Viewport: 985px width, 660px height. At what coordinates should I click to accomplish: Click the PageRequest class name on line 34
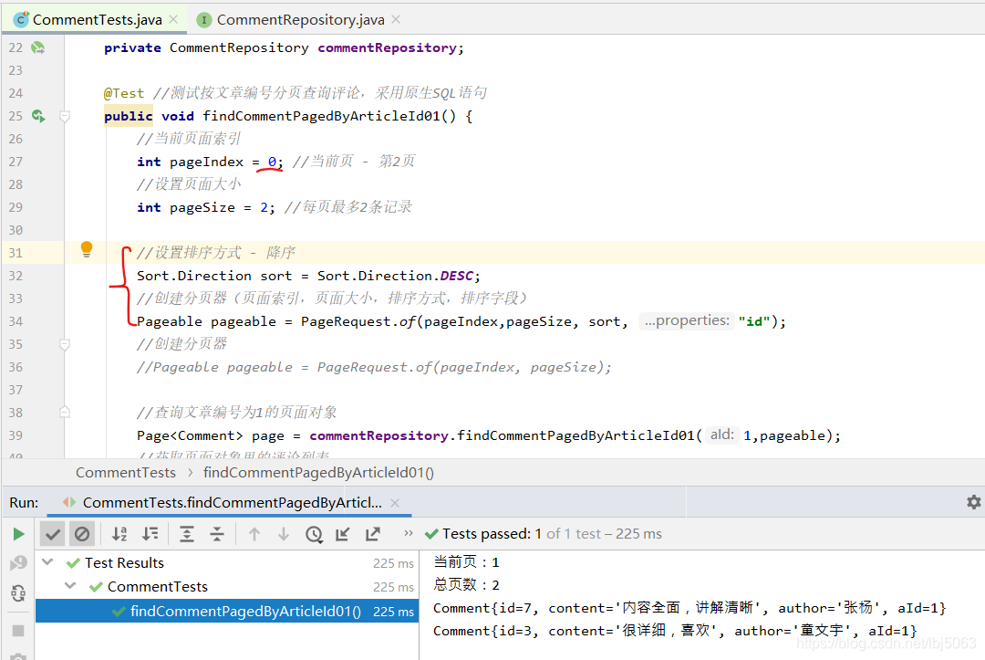[x=346, y=322]
